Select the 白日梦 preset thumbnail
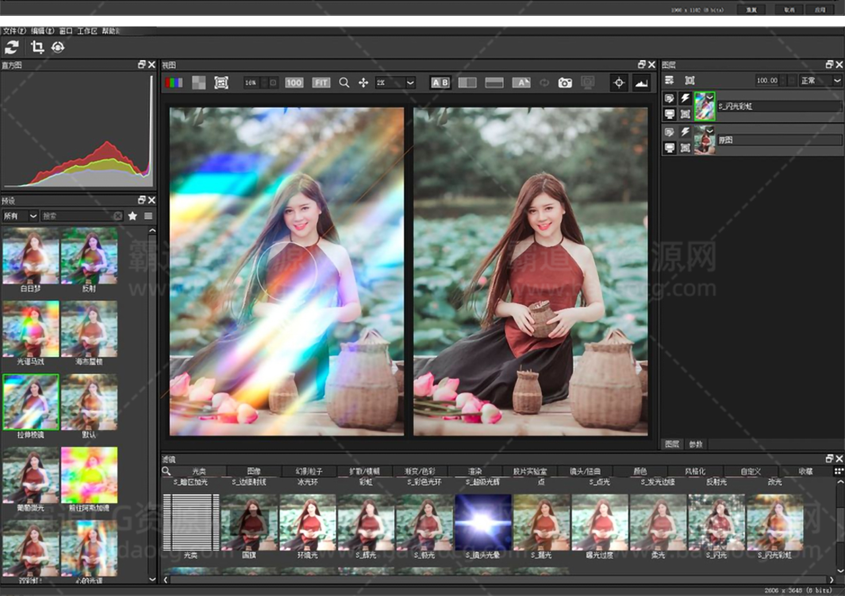845x596 pixels. click(30, 256)
